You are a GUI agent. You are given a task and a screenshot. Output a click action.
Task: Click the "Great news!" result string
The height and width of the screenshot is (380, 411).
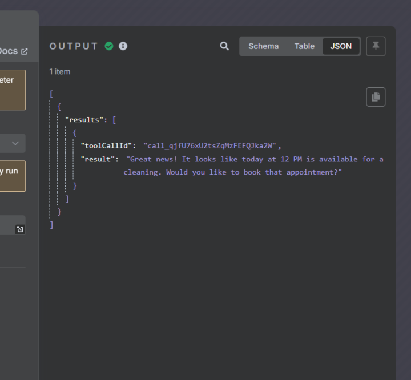point(255,165)
